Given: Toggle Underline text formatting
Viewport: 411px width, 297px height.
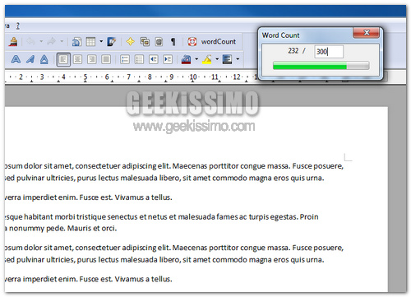Looking at the screenshot, I should click(44, 59).
